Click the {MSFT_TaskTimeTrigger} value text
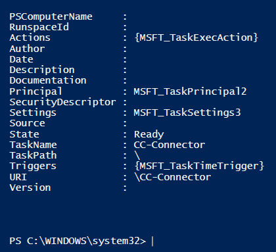Screen dimensions: 276x252 click(199, 166)
